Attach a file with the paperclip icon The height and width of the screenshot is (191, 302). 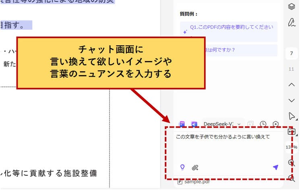pos(195,168)
